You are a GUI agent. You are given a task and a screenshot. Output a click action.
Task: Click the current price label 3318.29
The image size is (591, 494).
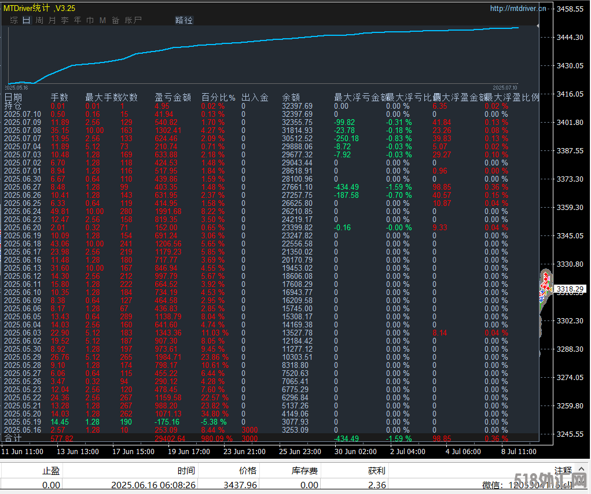(570, 289)
